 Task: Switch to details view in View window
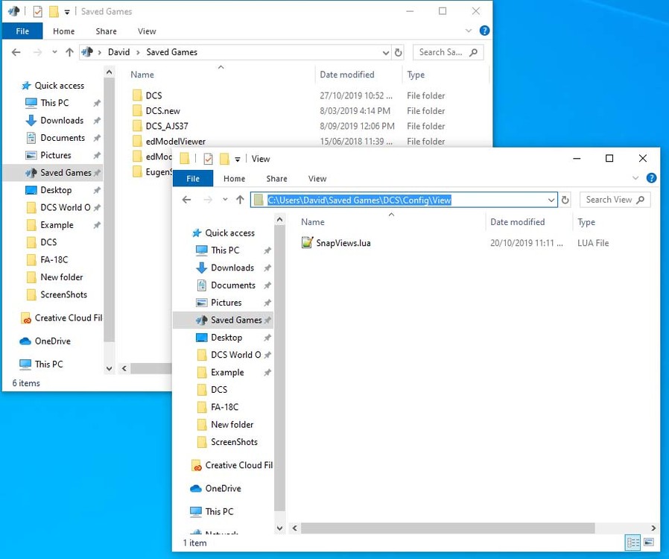coord(632,543)
